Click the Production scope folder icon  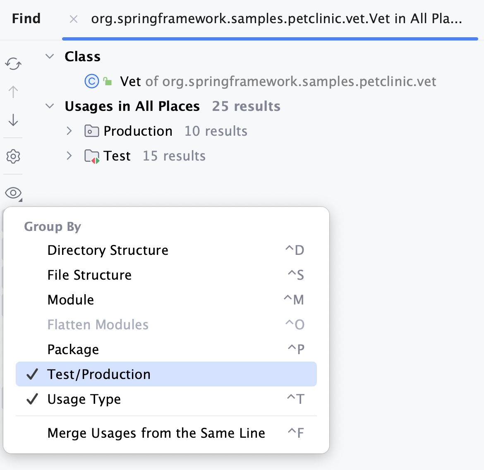(x=92, y=131)
